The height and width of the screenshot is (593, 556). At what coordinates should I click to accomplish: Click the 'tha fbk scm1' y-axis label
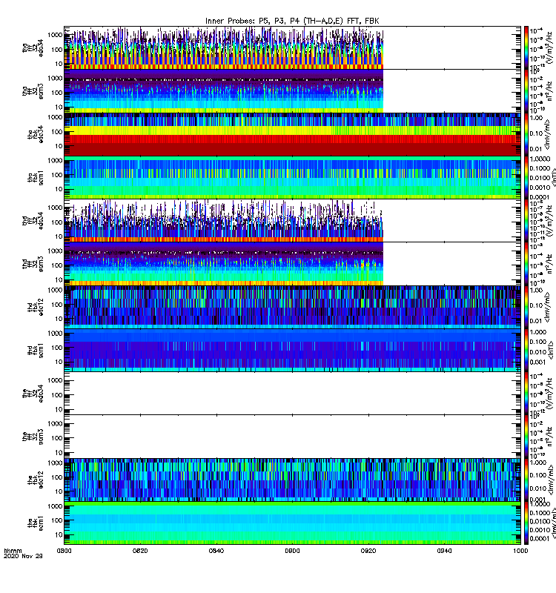click(x=36, y=178)
